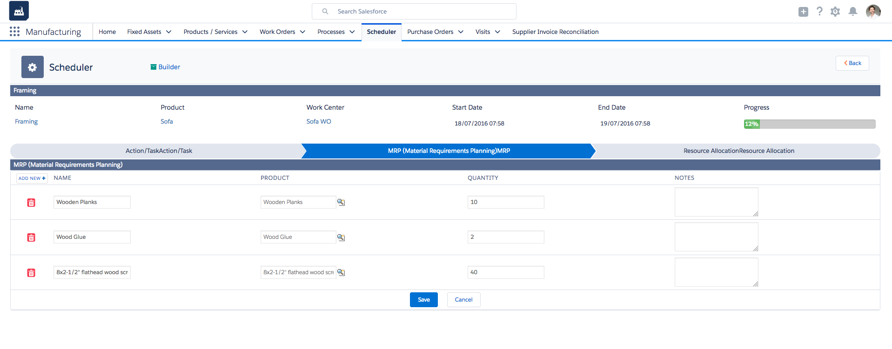Click the start date 18/07/2016 07:58
Screen dimensions: 892x349
click(479, 124)
